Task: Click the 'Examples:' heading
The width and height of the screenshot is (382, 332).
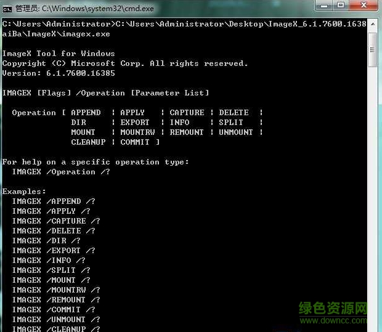Action: pyautogui.click(x=24, y=192)
